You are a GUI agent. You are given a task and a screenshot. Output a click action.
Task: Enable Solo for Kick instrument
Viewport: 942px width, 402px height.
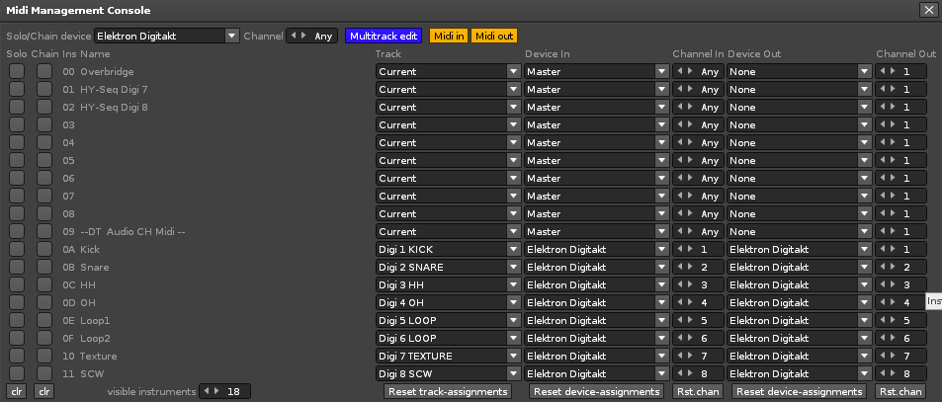[x=17, y=249]
